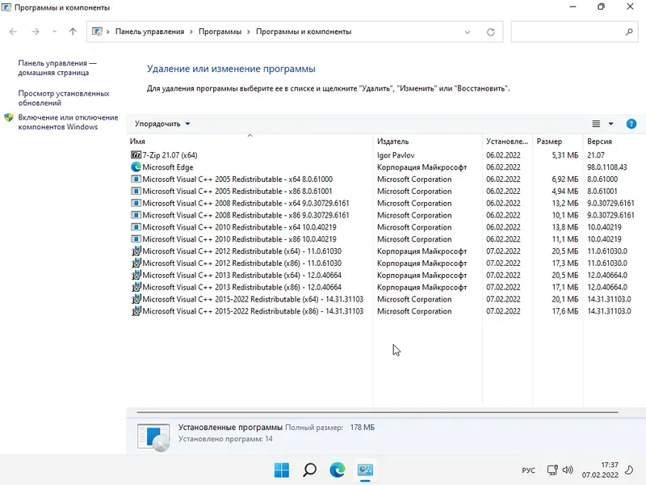Refresh the page using the refresh icon
This screenshot has height=485, width=646.
pos(491,32)
